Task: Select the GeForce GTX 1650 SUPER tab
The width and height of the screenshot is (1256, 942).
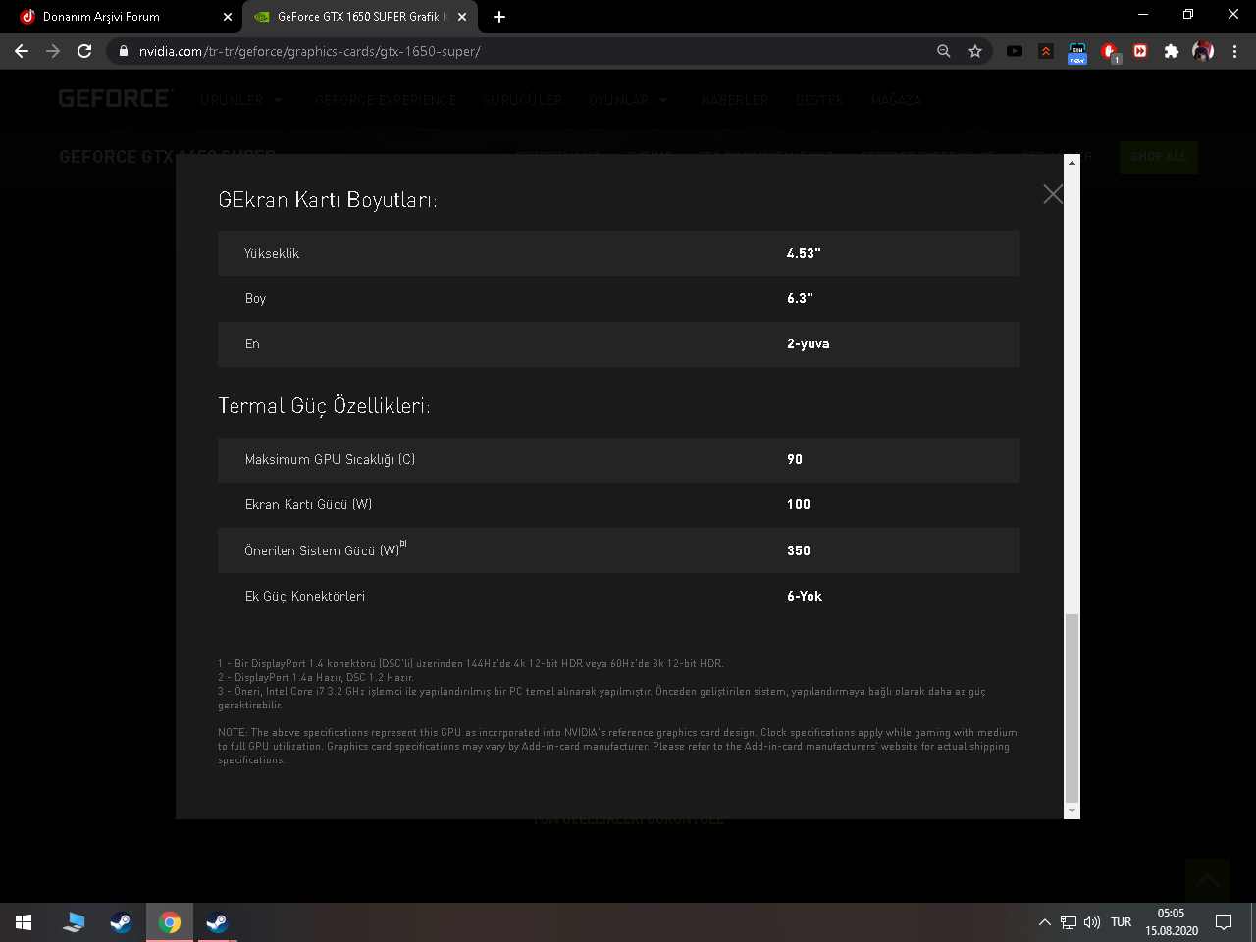Action: coord(360,17)
